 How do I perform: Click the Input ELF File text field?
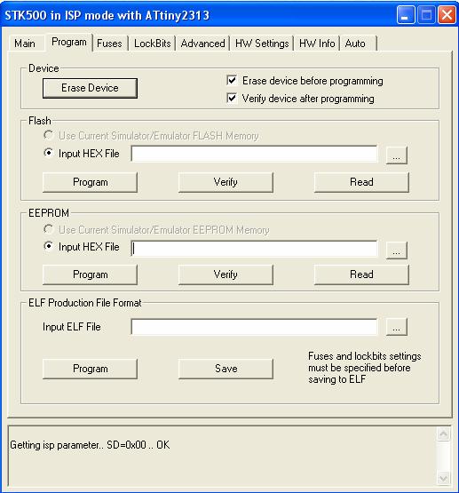pos(254,327)
